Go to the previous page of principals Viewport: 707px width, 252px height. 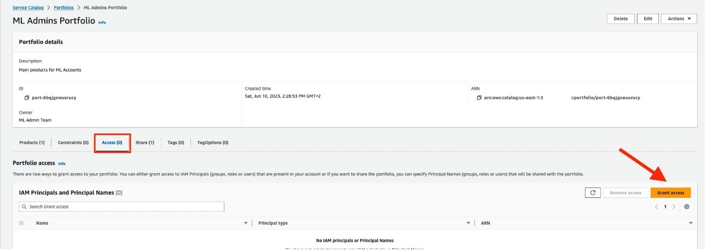pyautogui.click(x=656, y=207)
